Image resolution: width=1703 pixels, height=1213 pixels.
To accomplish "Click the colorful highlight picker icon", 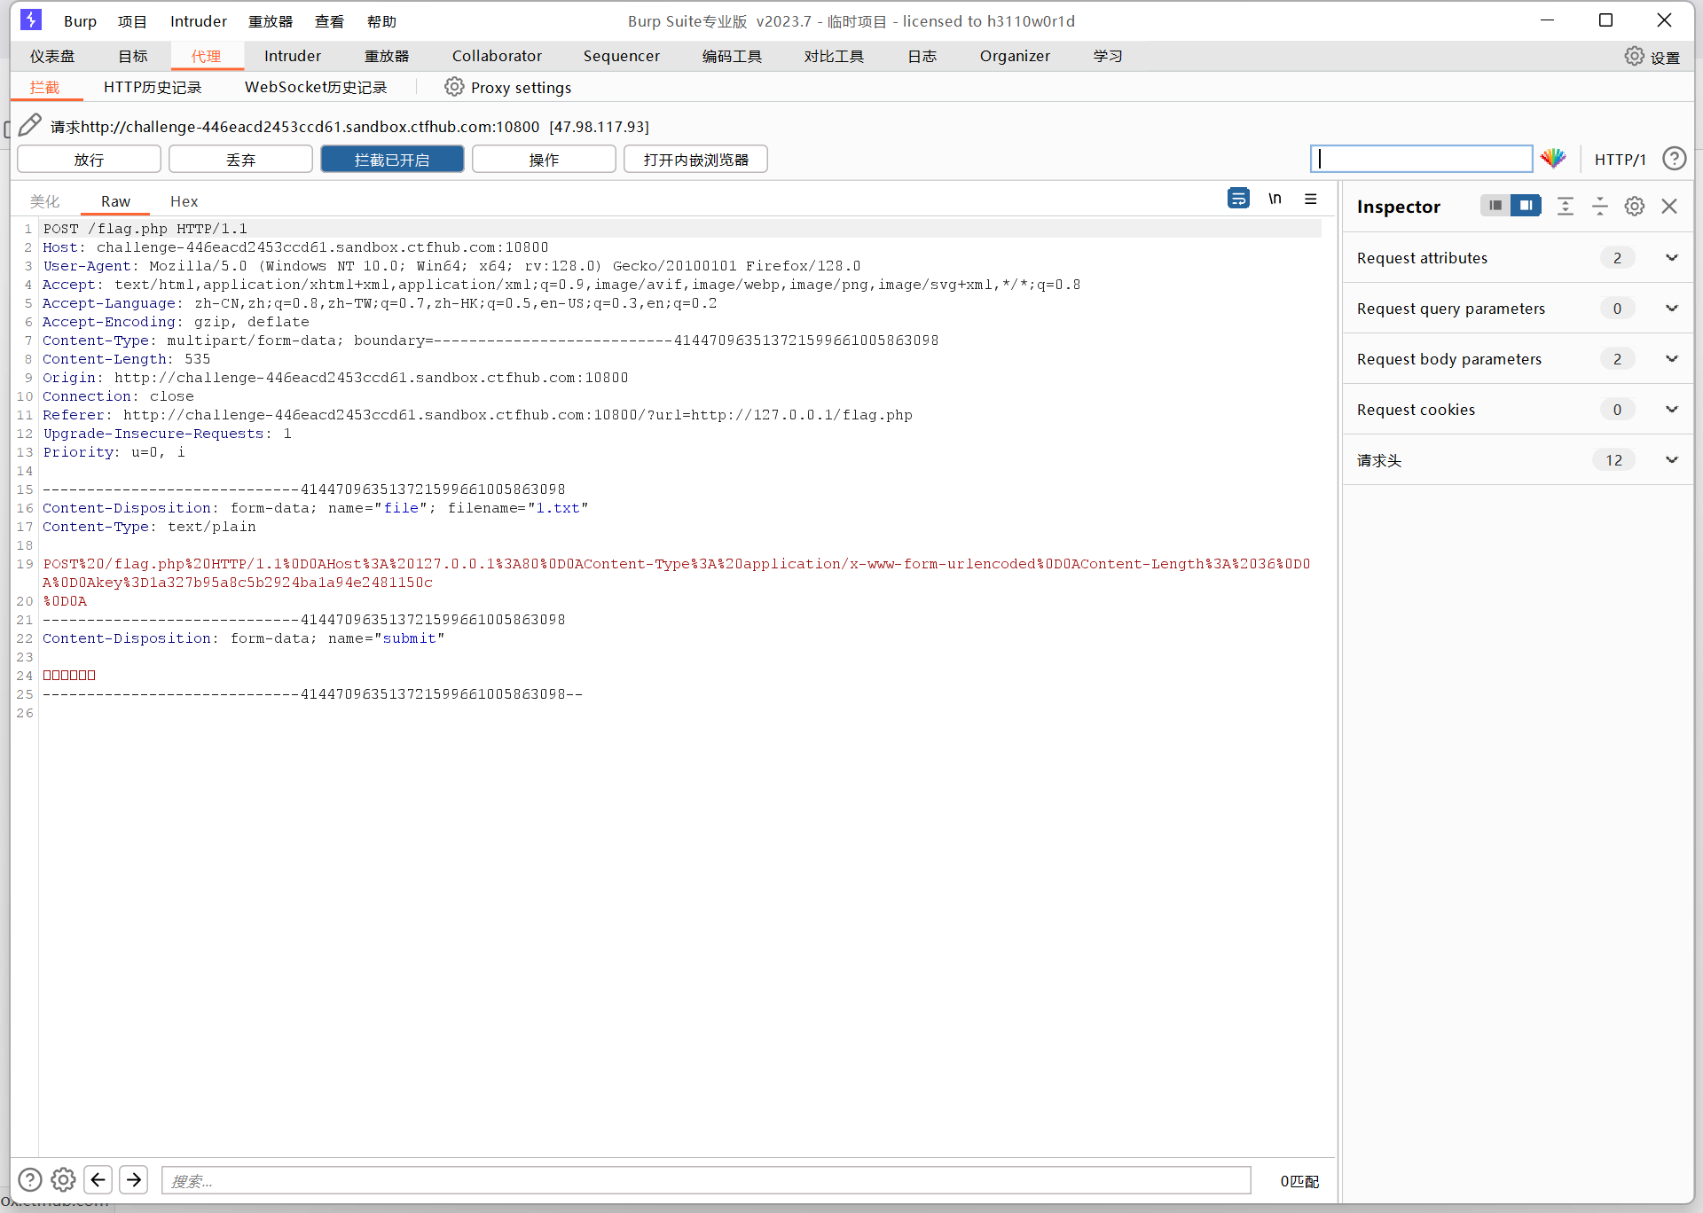I will 1553,159.
